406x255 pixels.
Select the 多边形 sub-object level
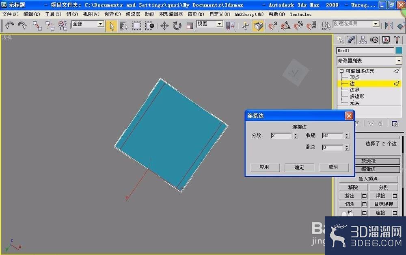point(357,96)
